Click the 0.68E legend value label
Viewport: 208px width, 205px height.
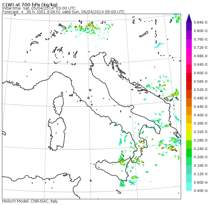click(x=201, y=56)
